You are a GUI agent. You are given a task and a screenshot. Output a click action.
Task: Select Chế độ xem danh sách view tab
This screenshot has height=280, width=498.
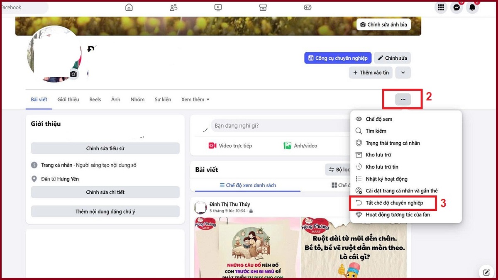click(x=248, y=185)
